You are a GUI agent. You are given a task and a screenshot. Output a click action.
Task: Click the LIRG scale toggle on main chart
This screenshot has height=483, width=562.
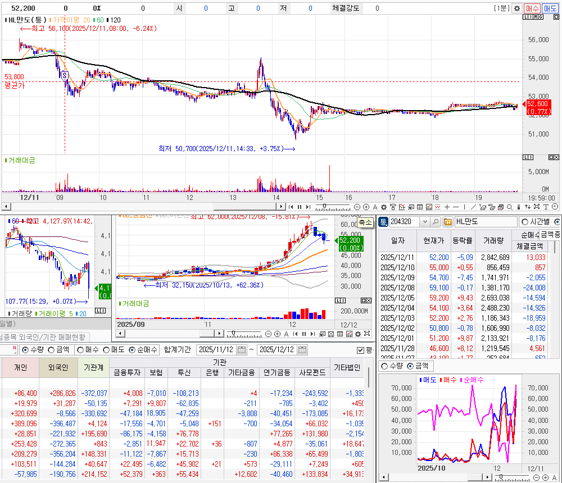tap(533, 17)
